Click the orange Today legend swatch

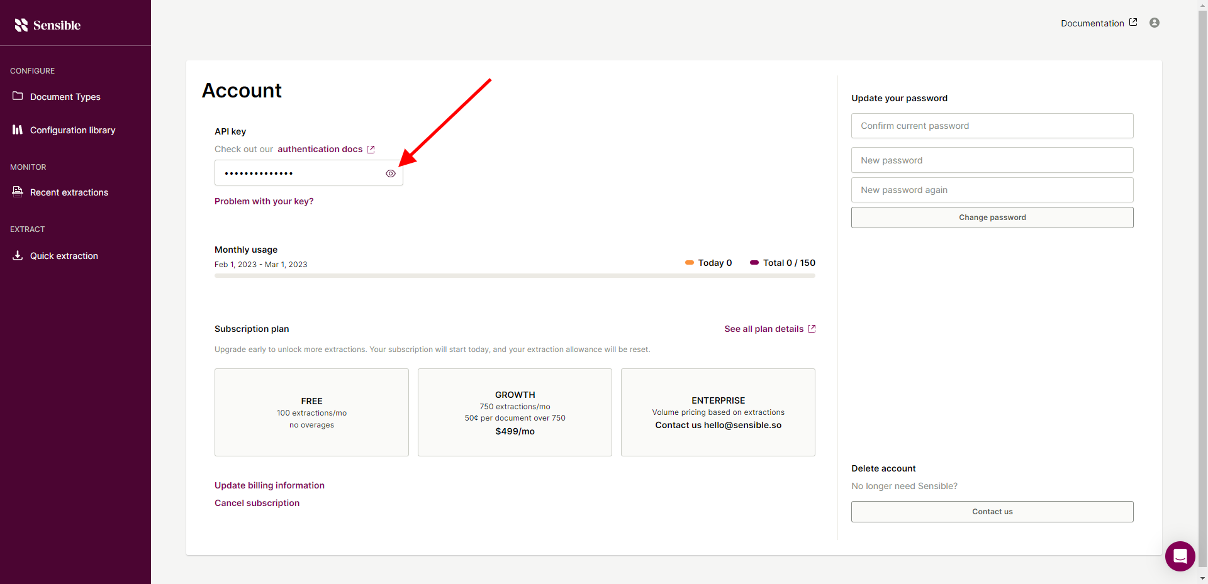pos(690,263)
